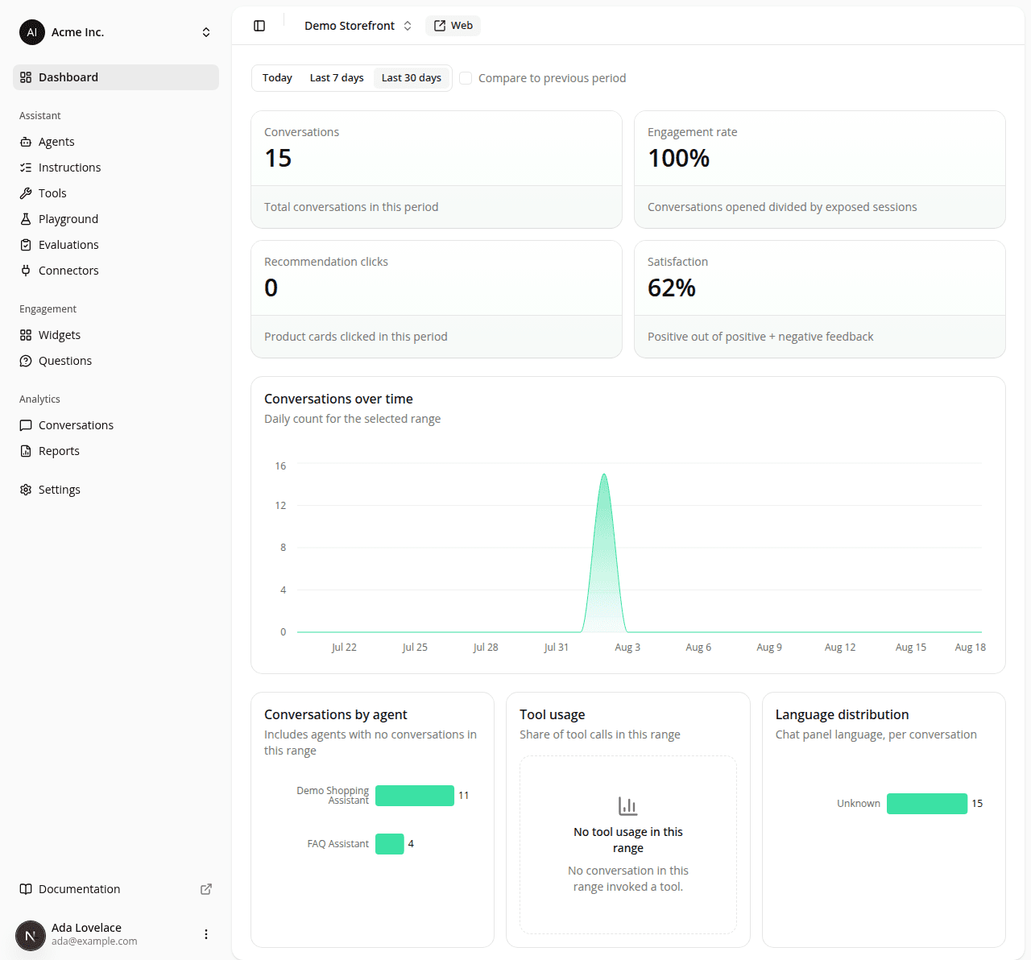
Task: Click the Unknown language bar
Action: click(927, 804)
